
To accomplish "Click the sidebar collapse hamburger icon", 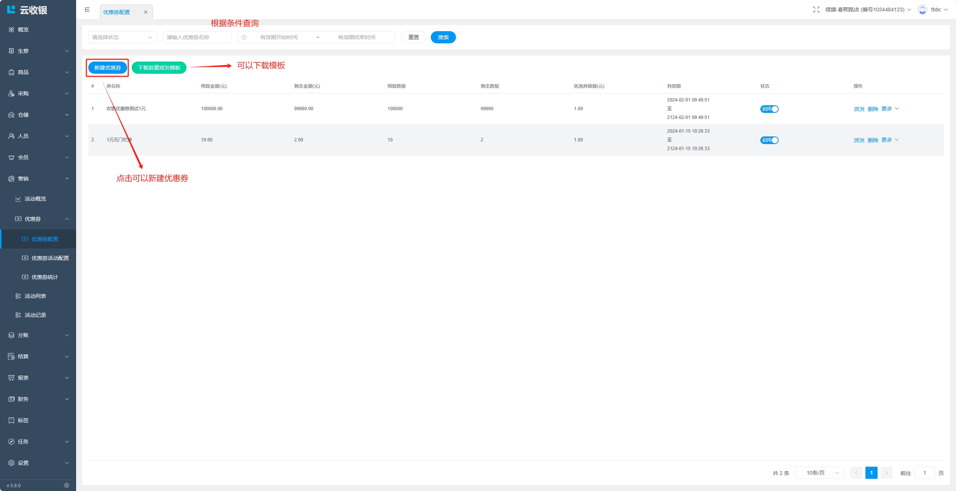I will [87, 10].
